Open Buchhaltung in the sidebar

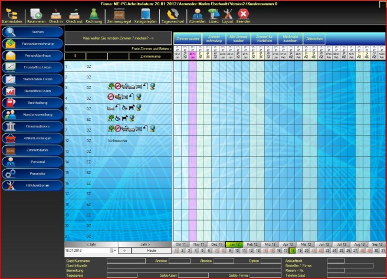(x=32, y=103)
